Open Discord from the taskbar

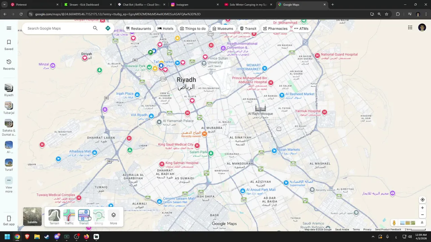[57, 237]
